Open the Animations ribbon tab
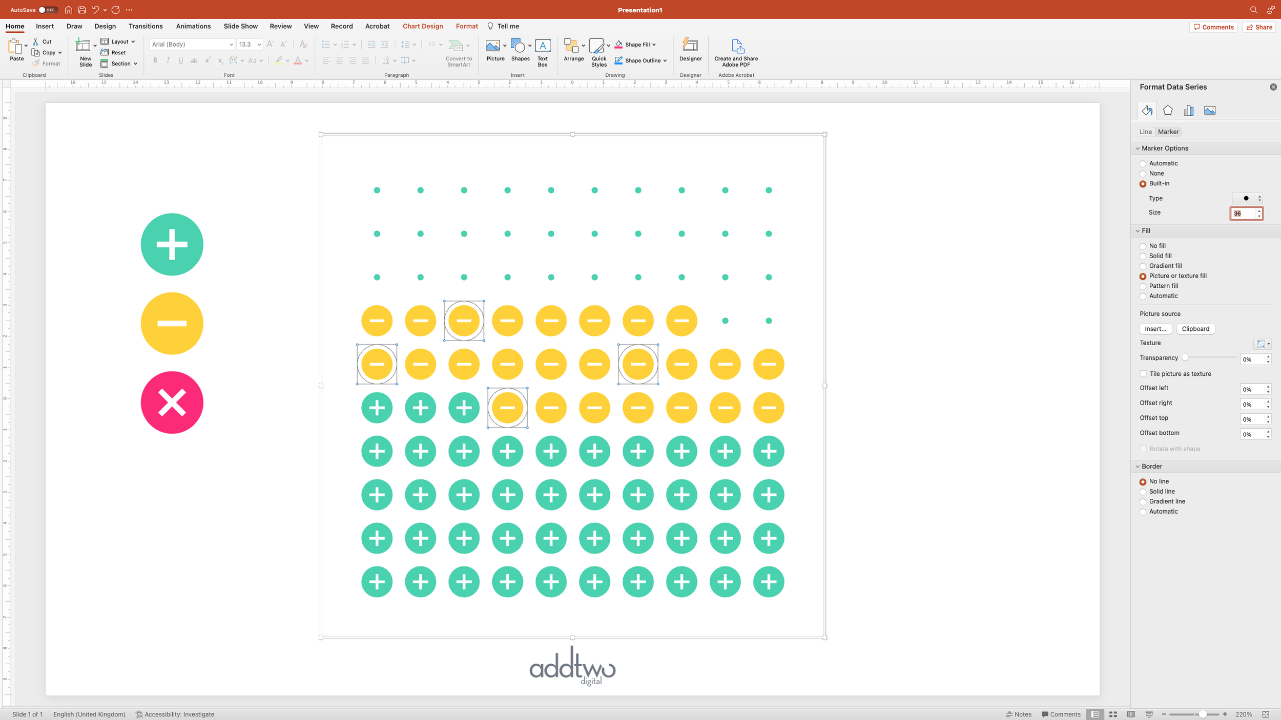1281x720 pixels. [193, 26]
